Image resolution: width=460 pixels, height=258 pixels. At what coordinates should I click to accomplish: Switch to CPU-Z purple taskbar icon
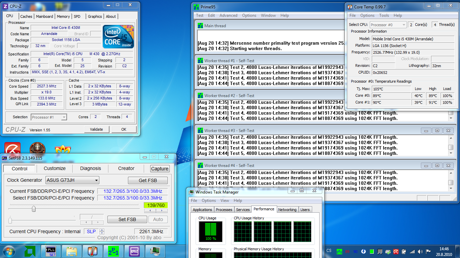134,251
